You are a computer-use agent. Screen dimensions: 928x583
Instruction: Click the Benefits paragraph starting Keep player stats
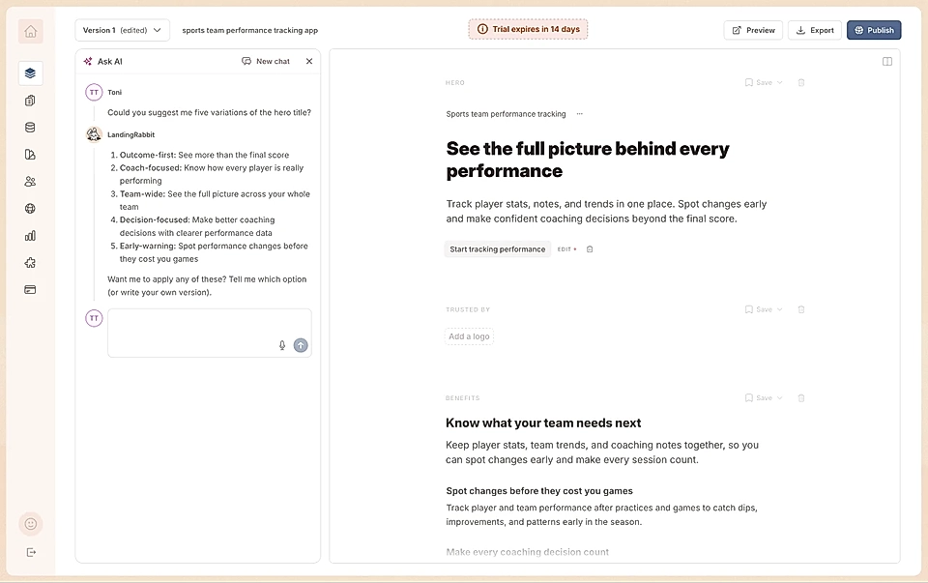pos(602,452)
